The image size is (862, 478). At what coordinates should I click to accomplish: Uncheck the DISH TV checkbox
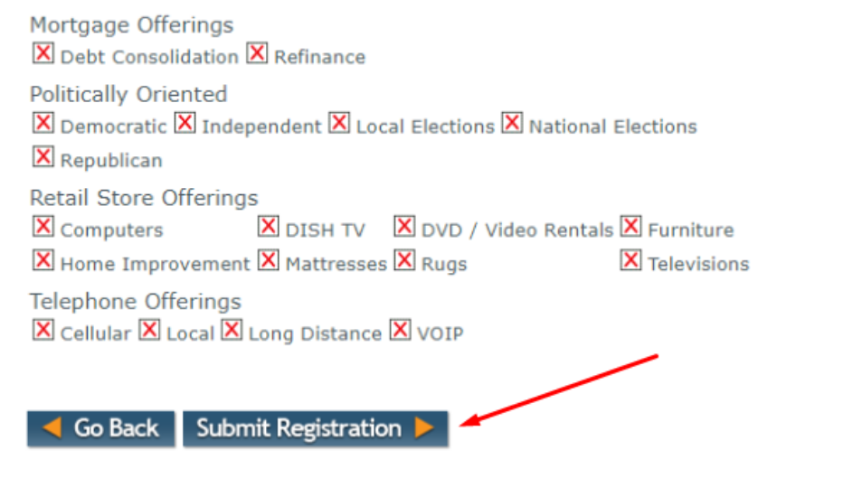[268, 227]
